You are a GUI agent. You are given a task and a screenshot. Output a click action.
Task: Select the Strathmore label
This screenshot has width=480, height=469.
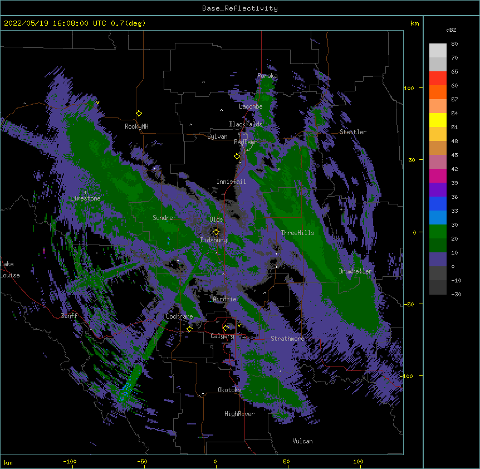coord(287,339)
